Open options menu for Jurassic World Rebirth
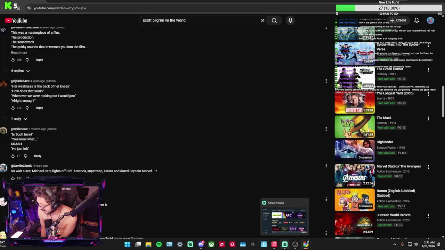Image resolution: width=445 pixels, height=250 pixels. coord(428,216)
